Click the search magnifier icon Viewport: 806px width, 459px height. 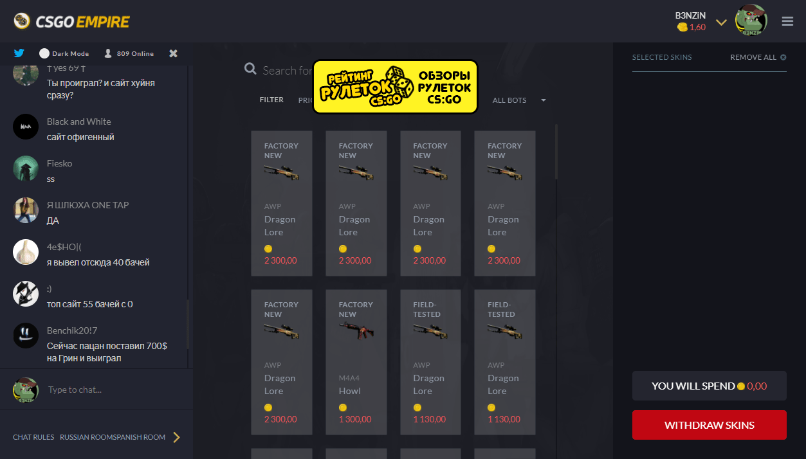pyautogui.click(x=251, y=69)
